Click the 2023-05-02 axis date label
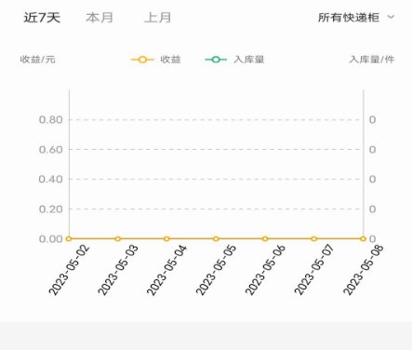Viewport: 412px width, 350px height. point(69,270)
